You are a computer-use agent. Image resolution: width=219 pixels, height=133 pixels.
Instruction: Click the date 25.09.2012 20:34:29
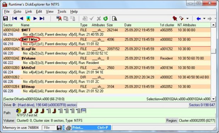coord(139,77)
